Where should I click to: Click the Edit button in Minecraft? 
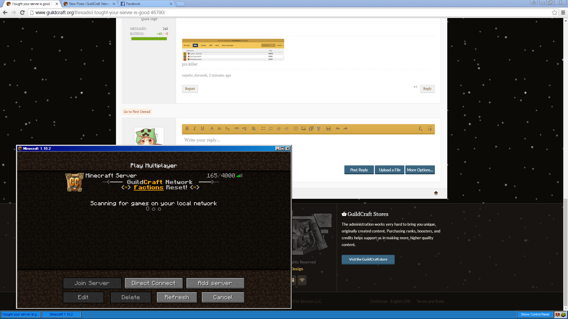click(x=83, y=297)
